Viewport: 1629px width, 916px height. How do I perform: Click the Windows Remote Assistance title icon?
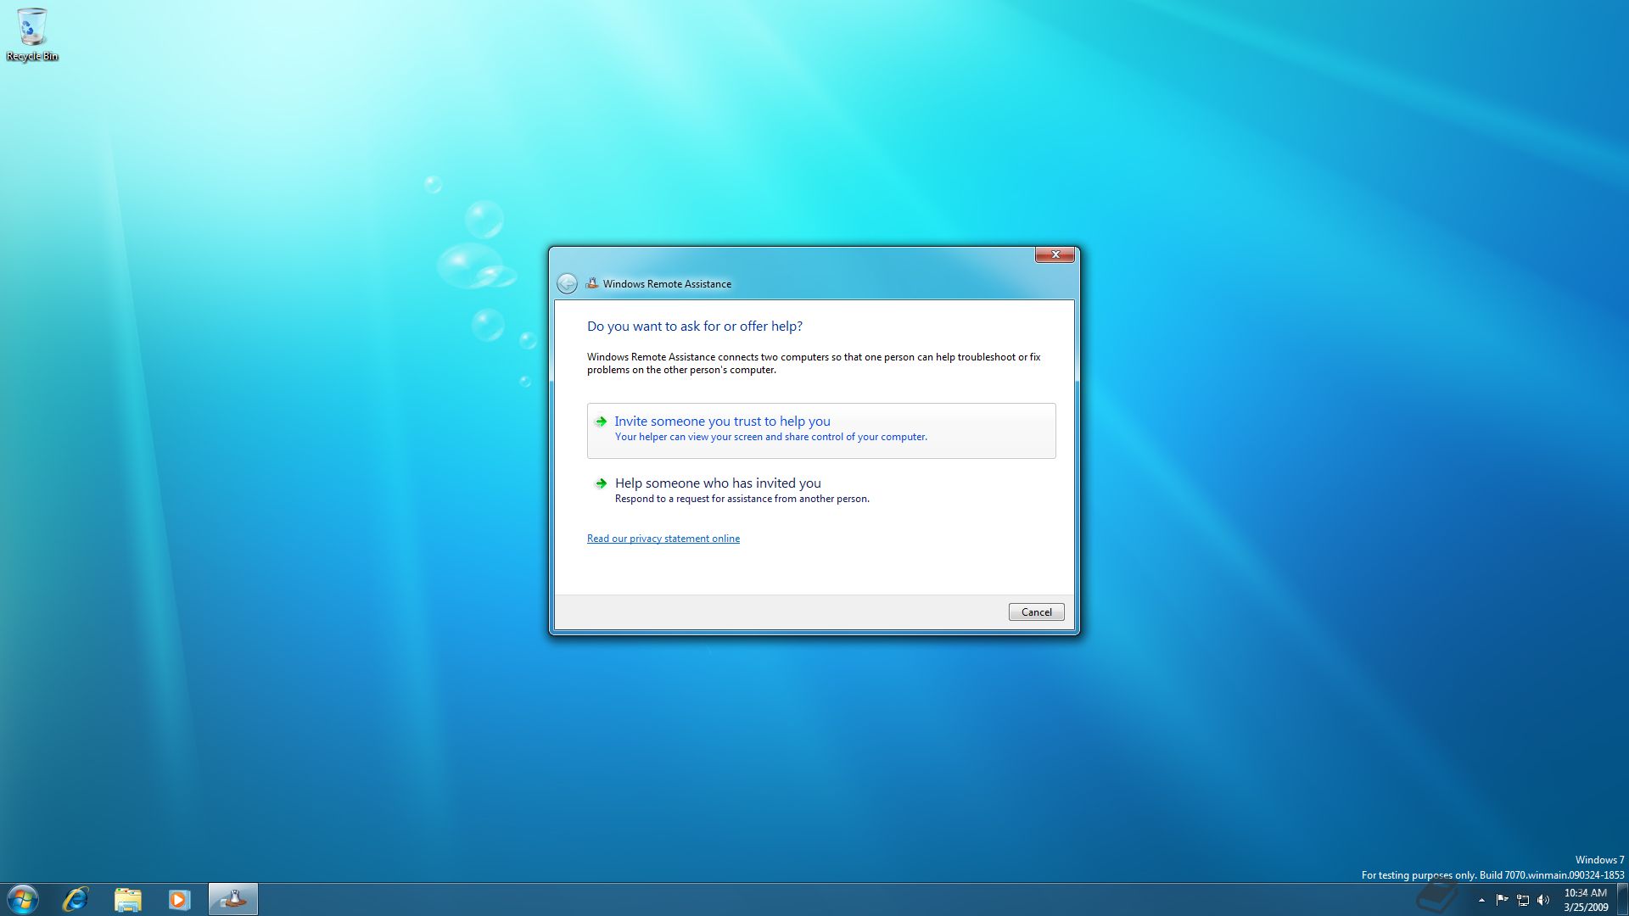click(x=592, y=283)
